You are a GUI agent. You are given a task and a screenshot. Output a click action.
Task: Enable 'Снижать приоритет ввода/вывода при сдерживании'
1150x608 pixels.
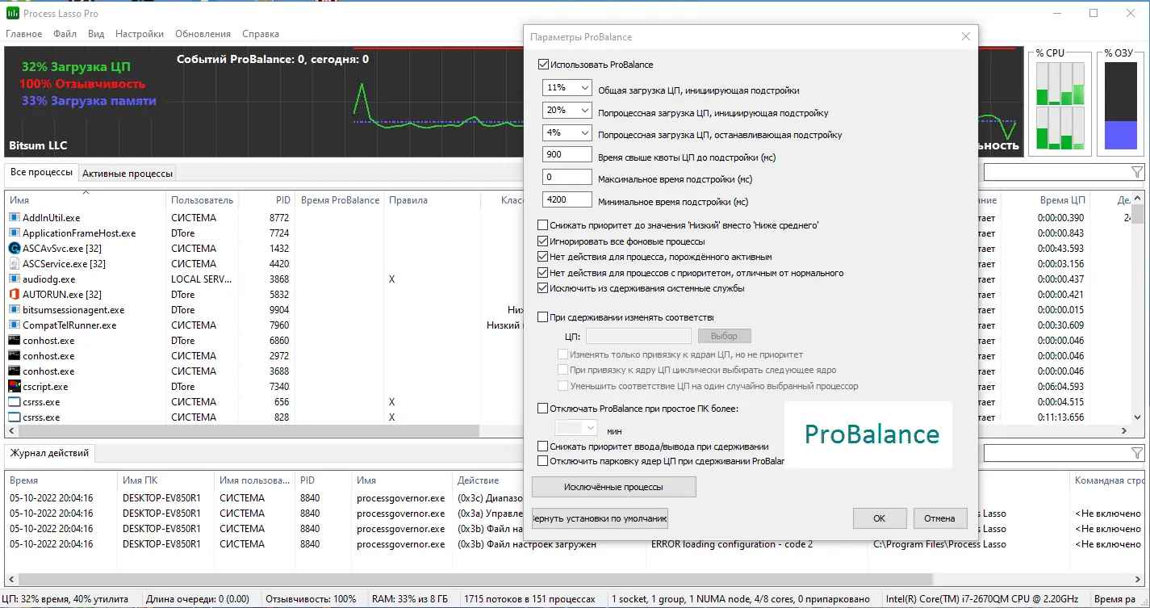[x=543, y=447]
